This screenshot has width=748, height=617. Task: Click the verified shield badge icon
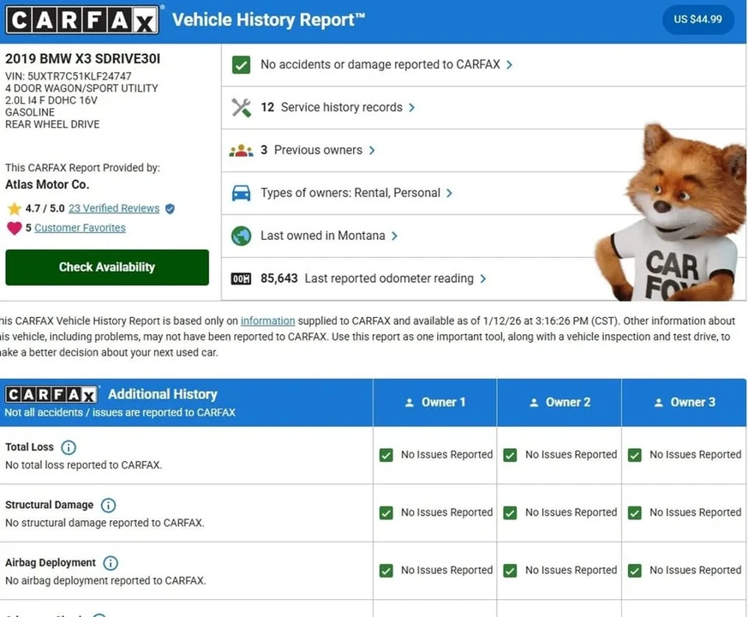(x=170, y=208)
